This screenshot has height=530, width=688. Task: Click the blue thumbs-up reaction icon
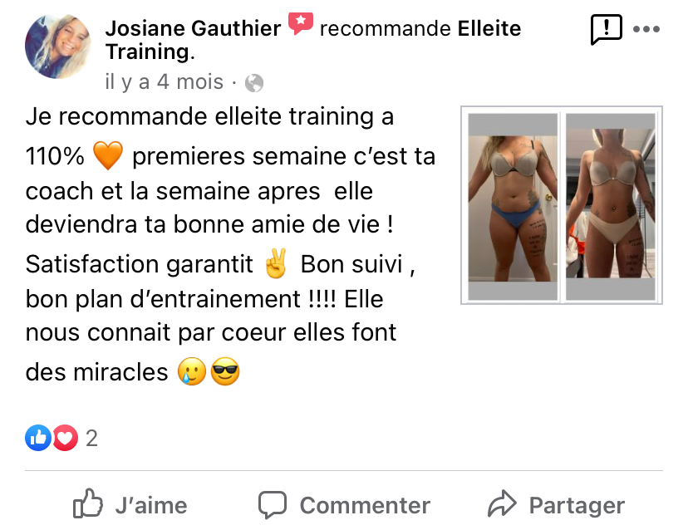point(38,438)
